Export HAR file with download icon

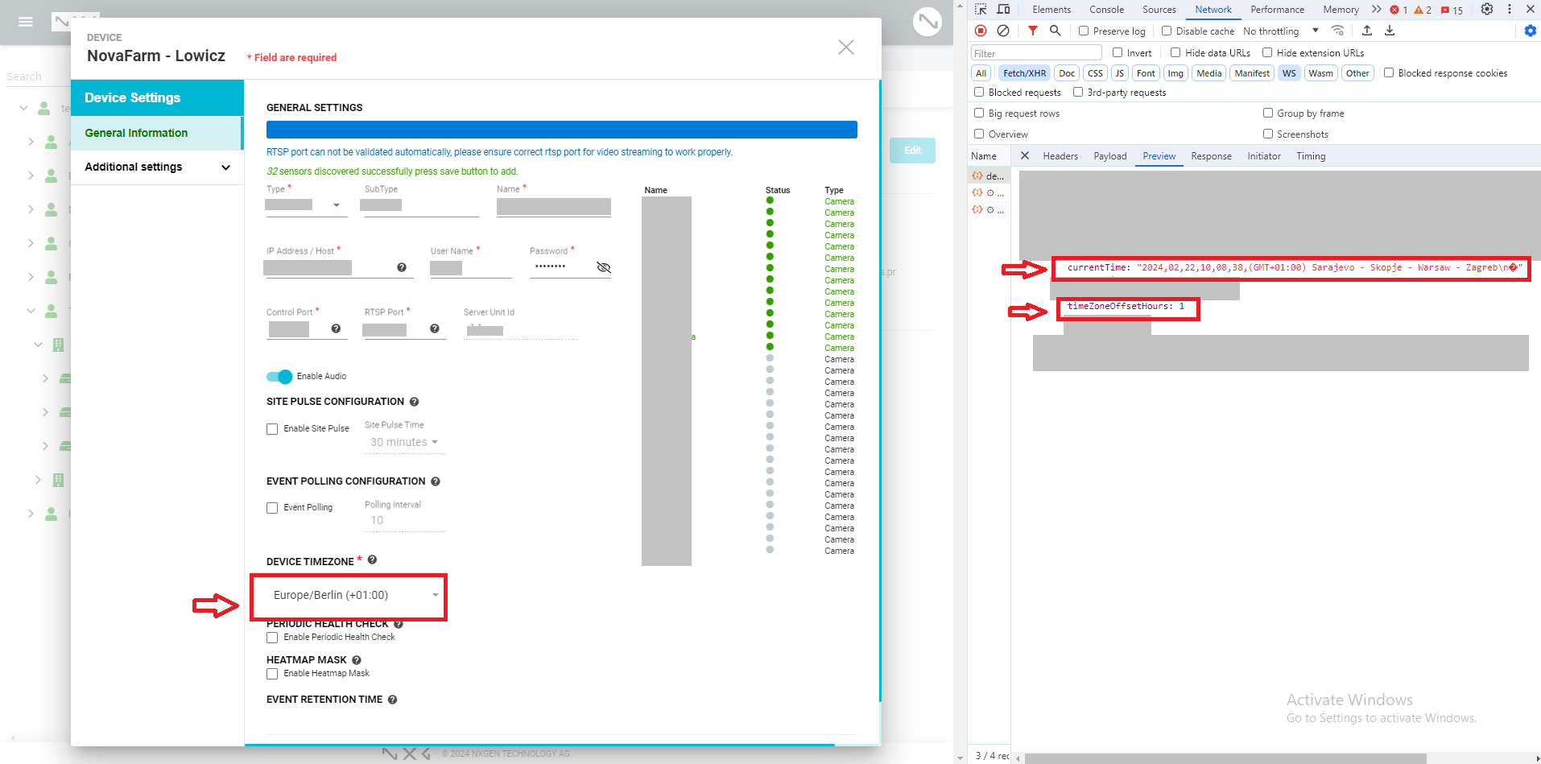click(1390, 31)
